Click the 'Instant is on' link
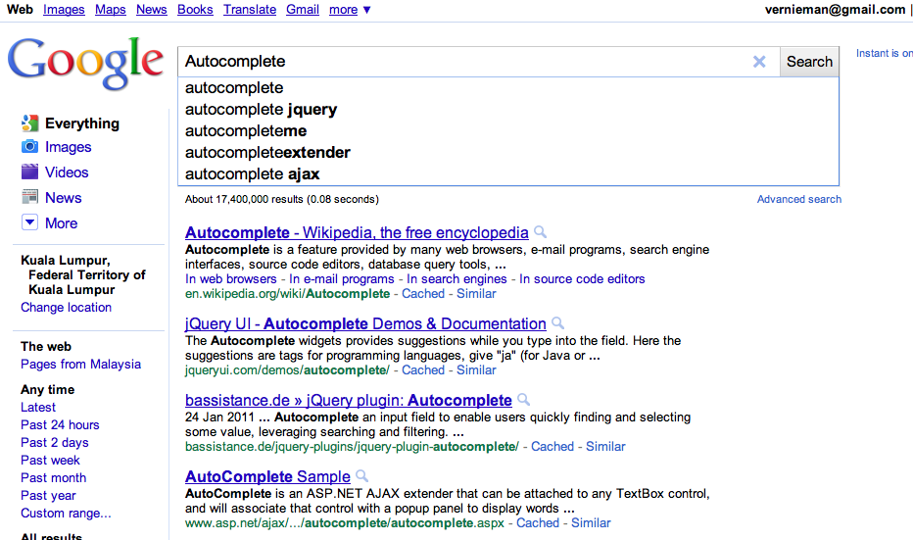Image resolution: width=913 pixels, height=540 pixels. click(884, 53)
